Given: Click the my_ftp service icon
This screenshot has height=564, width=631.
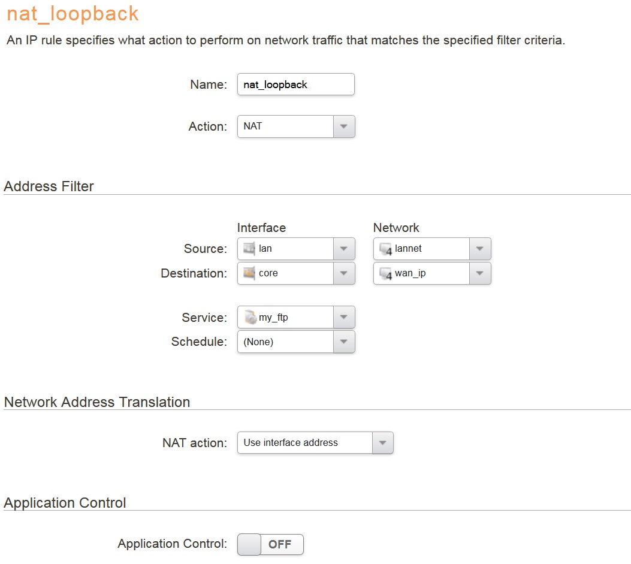Looking at the screenshot, I should (x=250, y=317).
